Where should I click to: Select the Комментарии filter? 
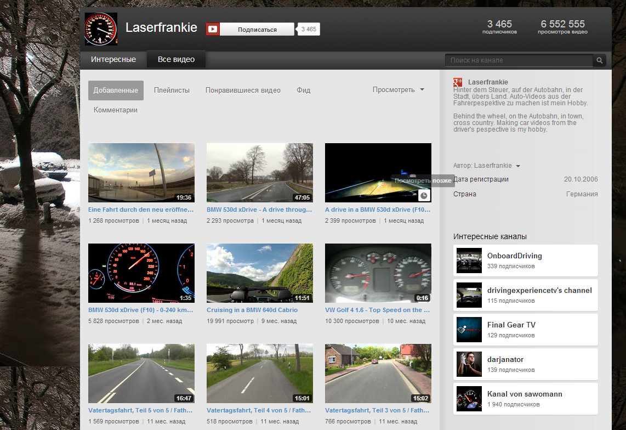click(115, 110)
